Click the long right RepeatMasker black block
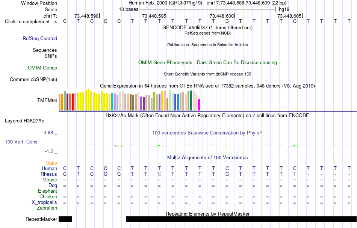The height and width of the screenshot is (228, 357). click(x=241, y=219)
